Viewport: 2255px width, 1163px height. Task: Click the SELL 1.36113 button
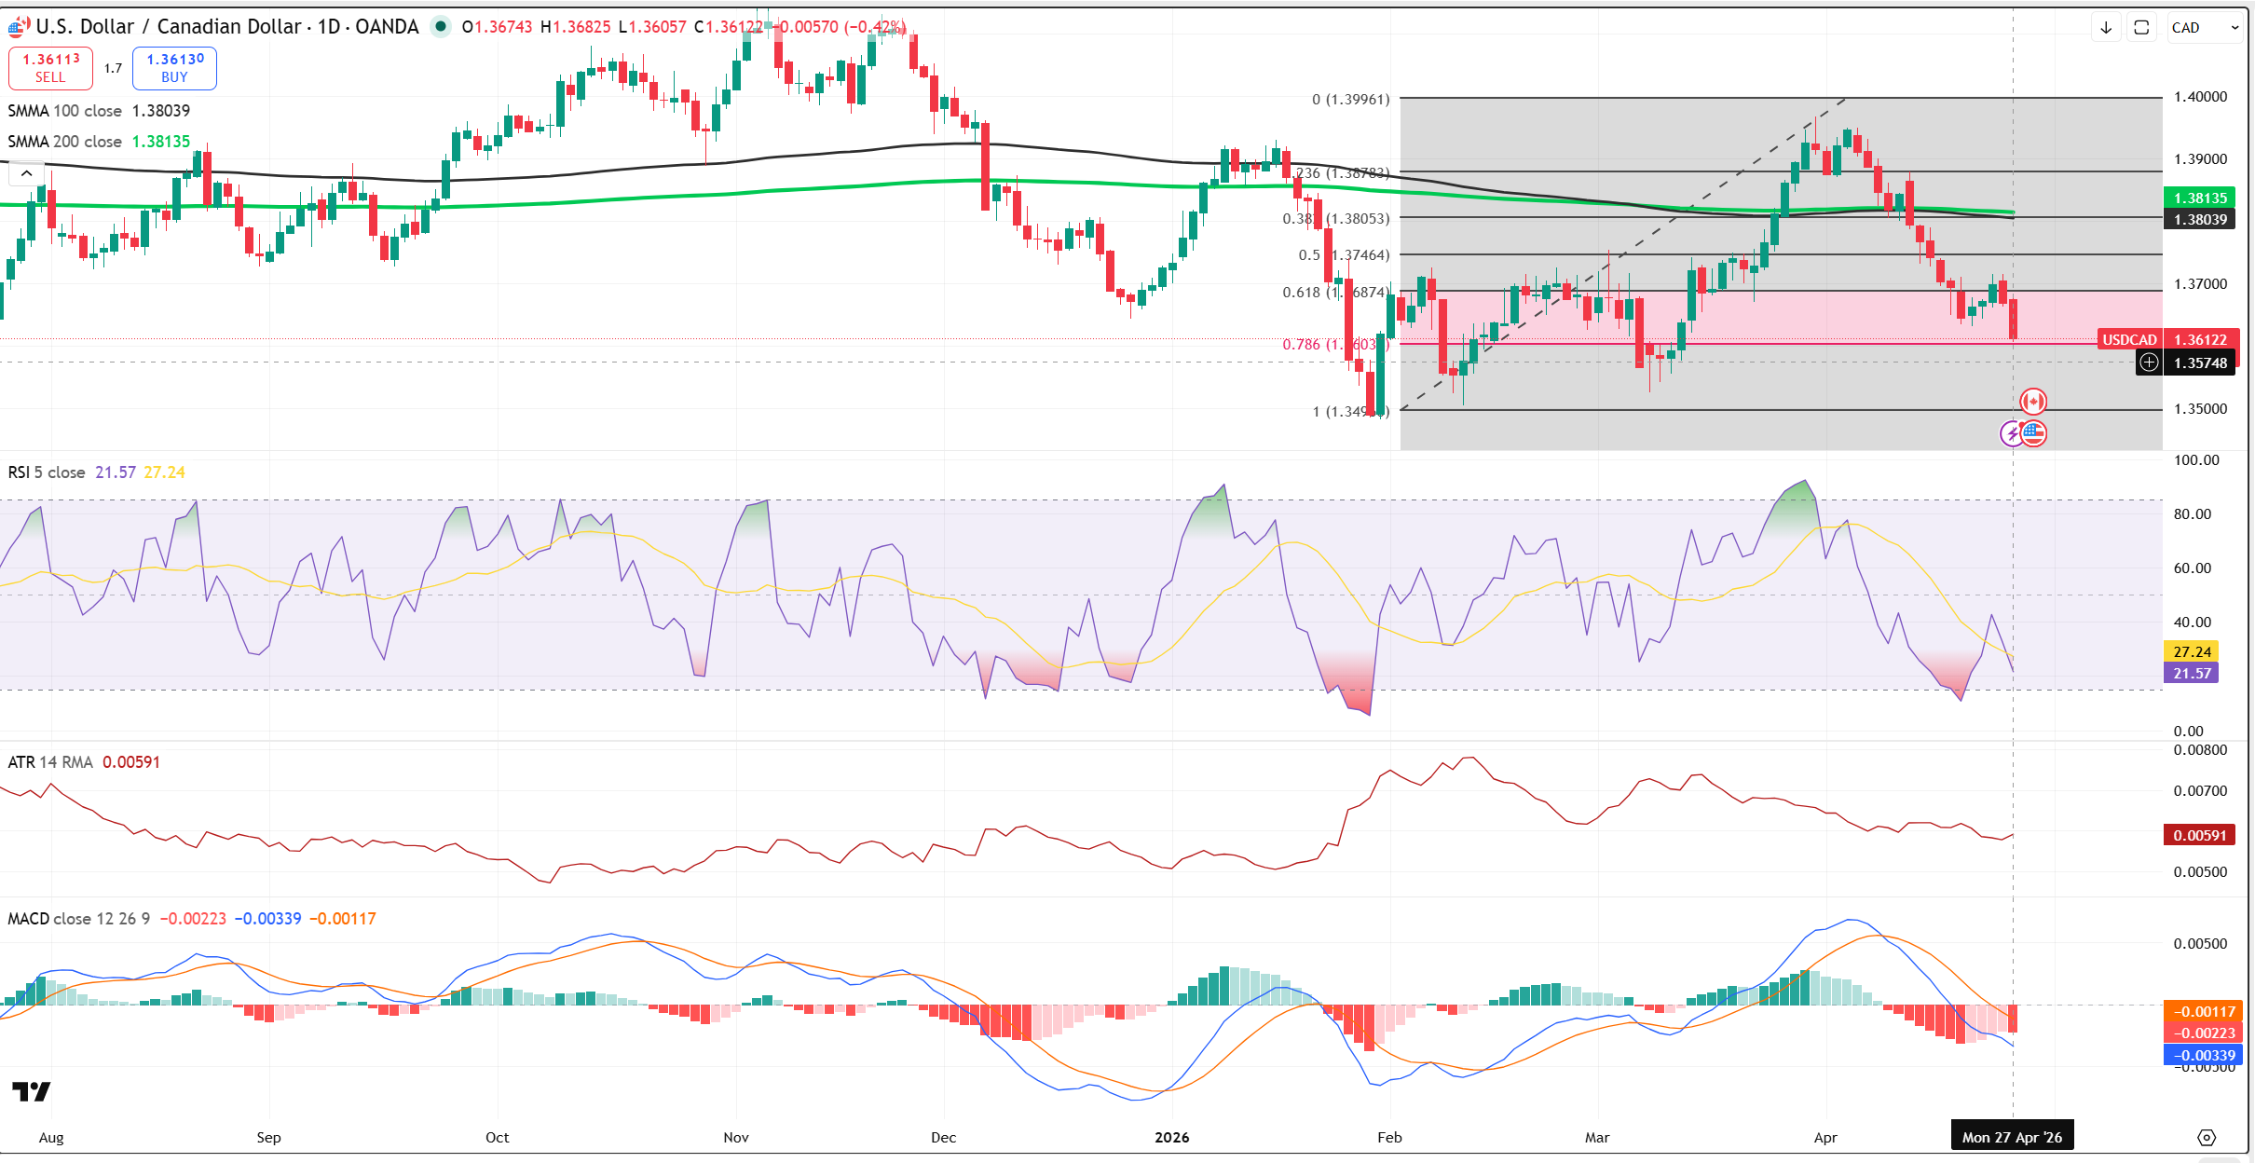[51, 68]
